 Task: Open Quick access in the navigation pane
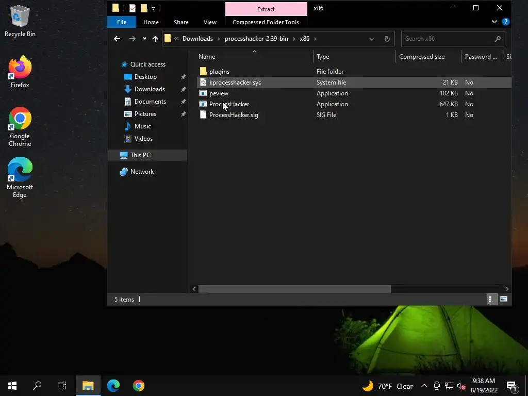click(x=148, y=64)
